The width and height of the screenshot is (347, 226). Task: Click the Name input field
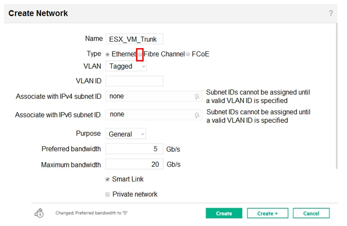(134, 39)
